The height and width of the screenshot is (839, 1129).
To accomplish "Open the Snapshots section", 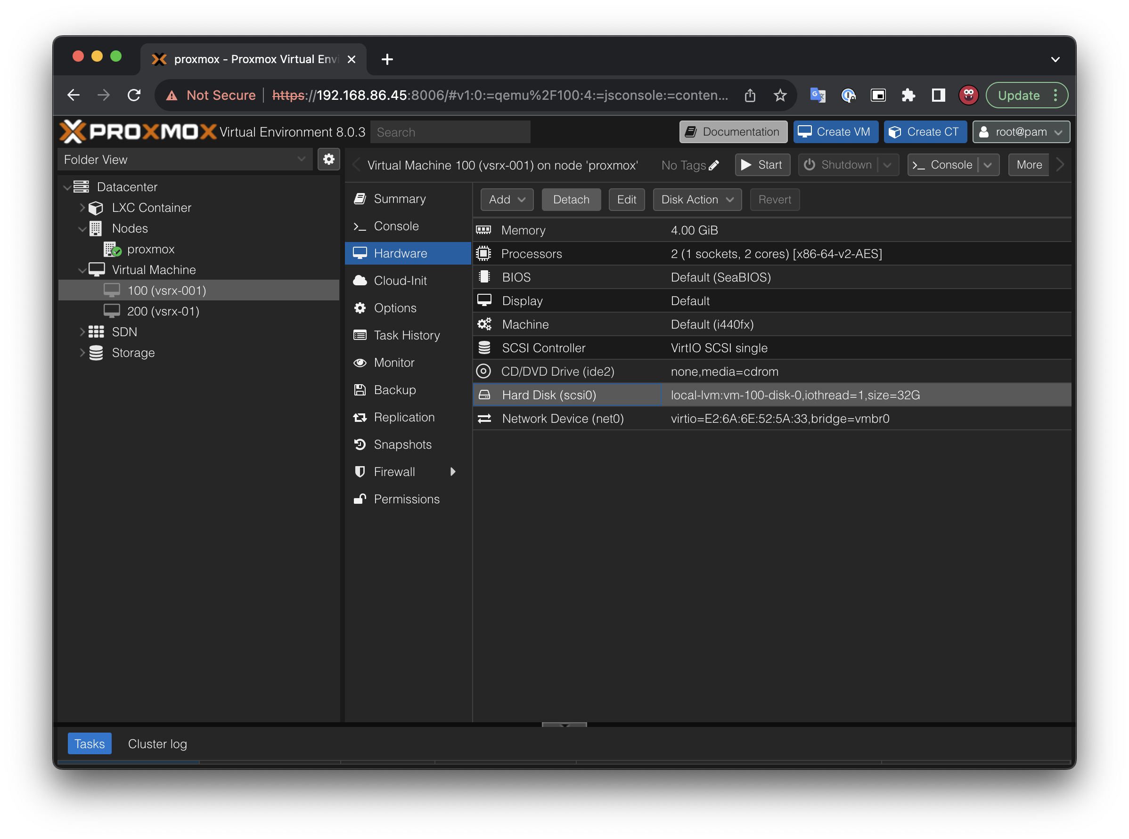I will coord(402,444).
